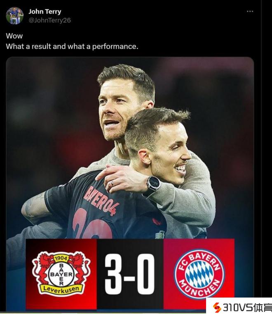Click the orange 310VS watermark logo icon
This screenshot has width=272, height=314.
tap(217, 307)
